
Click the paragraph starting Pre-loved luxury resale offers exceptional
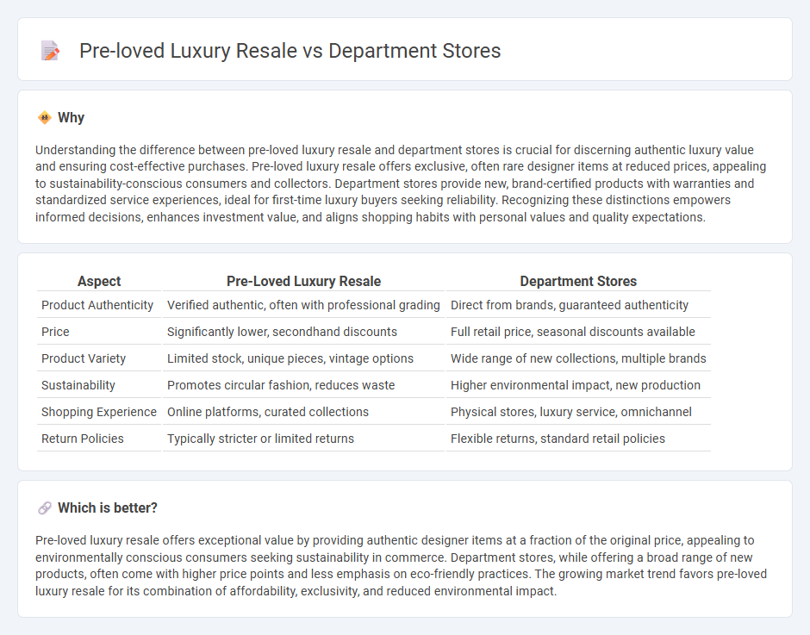401,566
